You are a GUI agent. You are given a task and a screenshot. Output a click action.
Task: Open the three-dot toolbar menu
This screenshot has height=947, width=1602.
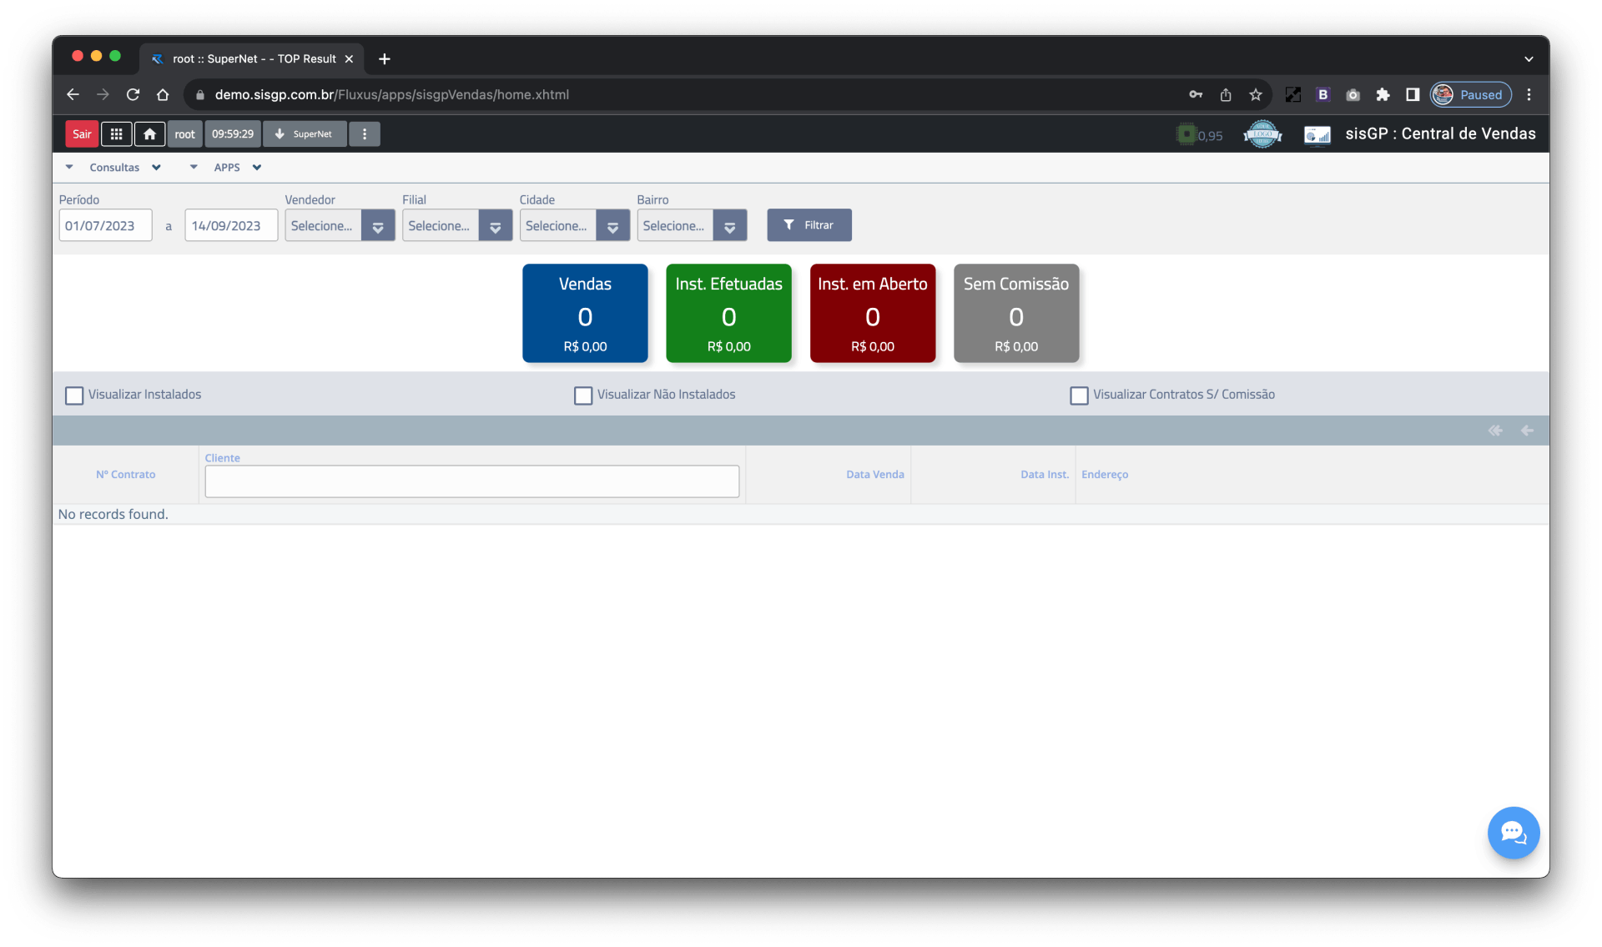(x=365, y=133)
